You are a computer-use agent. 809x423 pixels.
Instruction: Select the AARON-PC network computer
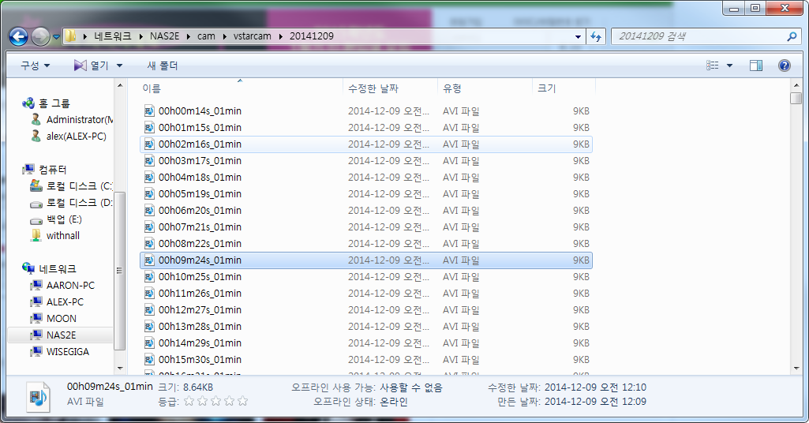pos(70,285)
